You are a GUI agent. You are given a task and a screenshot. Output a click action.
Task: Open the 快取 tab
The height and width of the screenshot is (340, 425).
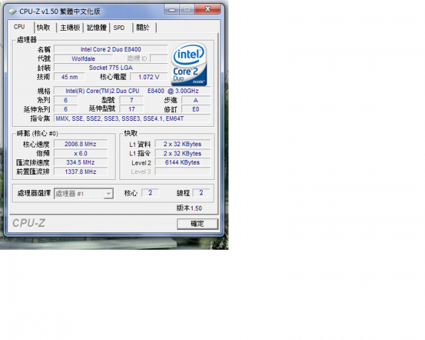coord(44,27)
